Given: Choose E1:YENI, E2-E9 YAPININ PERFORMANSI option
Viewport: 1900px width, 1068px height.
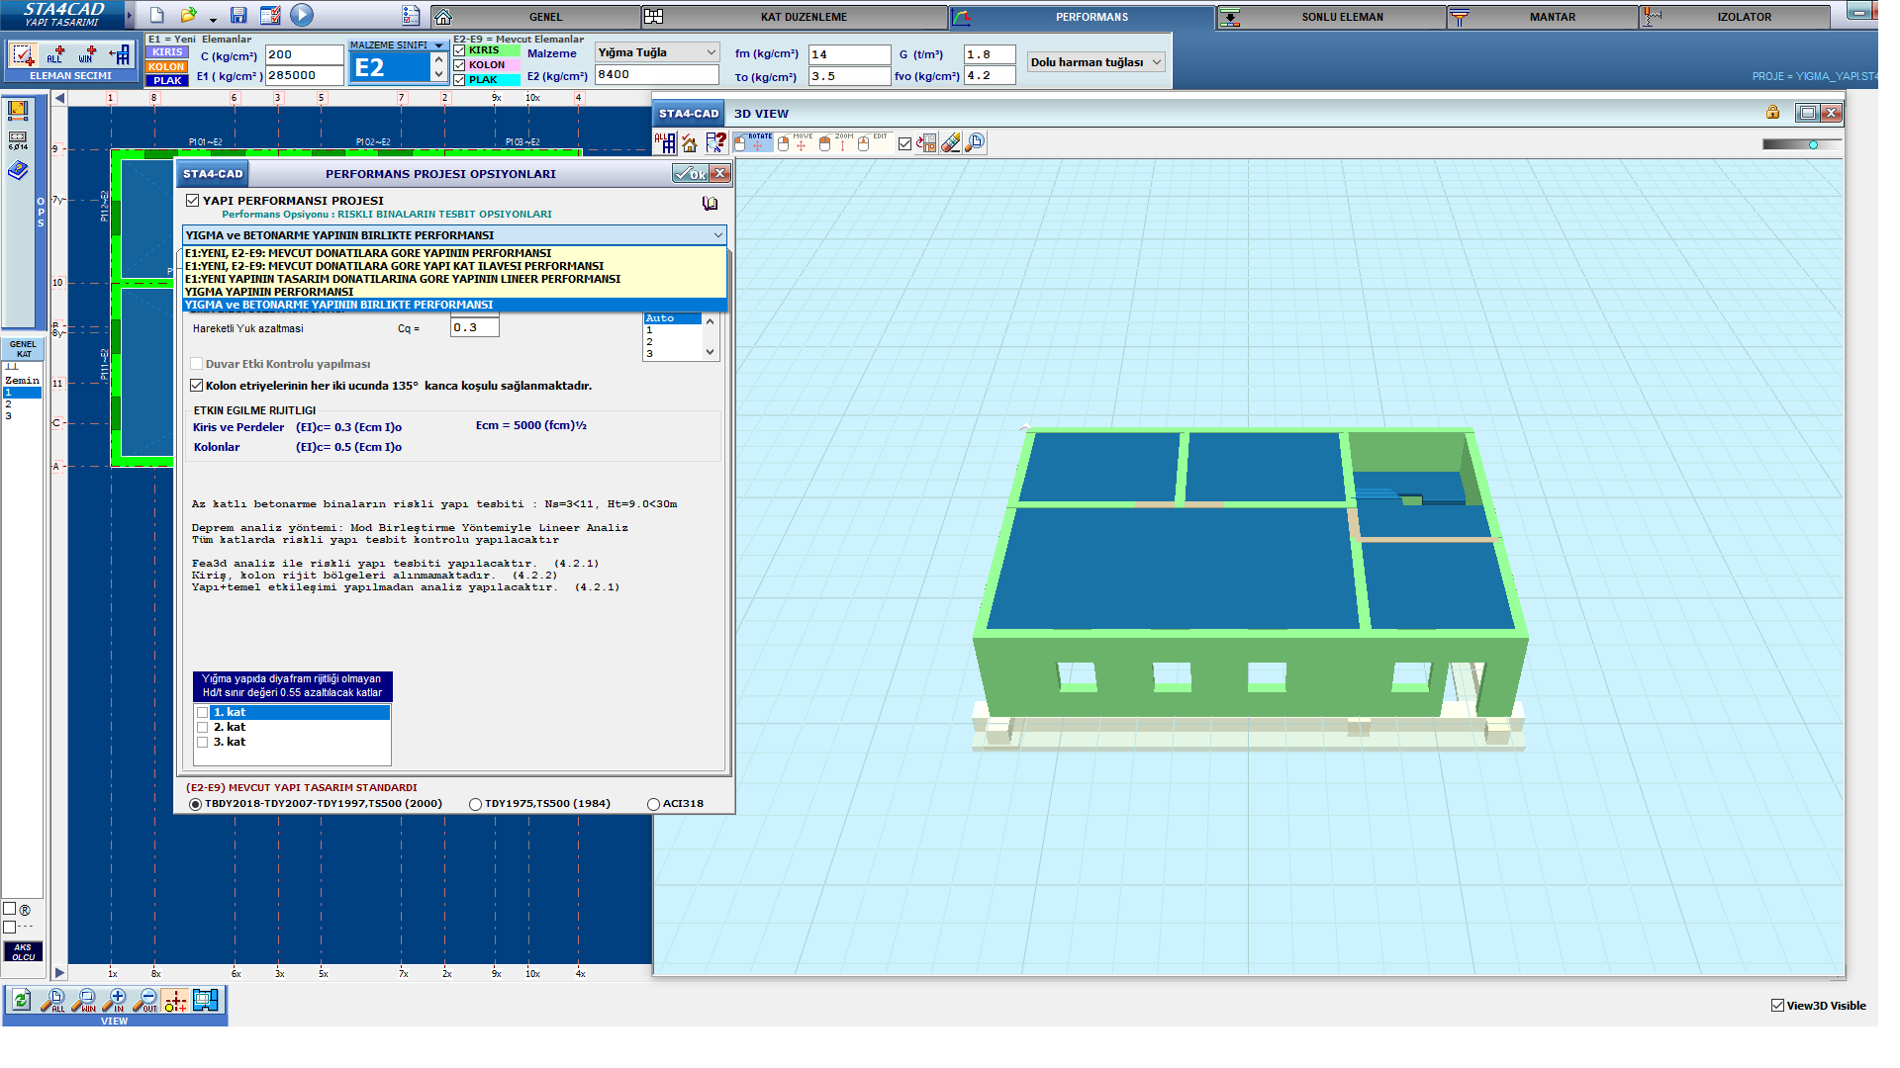Looking at the screenshot, I should (x=455, y=253).
